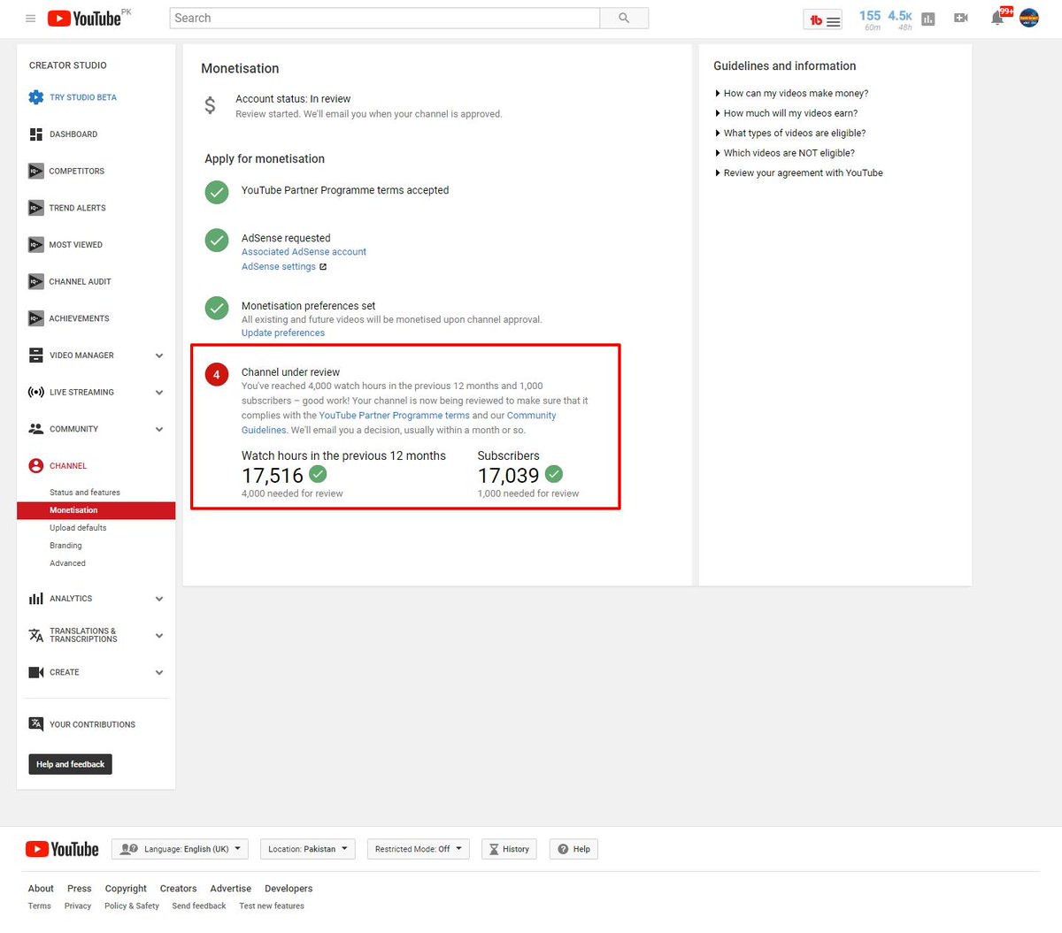Expand the Analytics section chevron
The width and height of the screenshot is (1062, 933).
[159, 599]
